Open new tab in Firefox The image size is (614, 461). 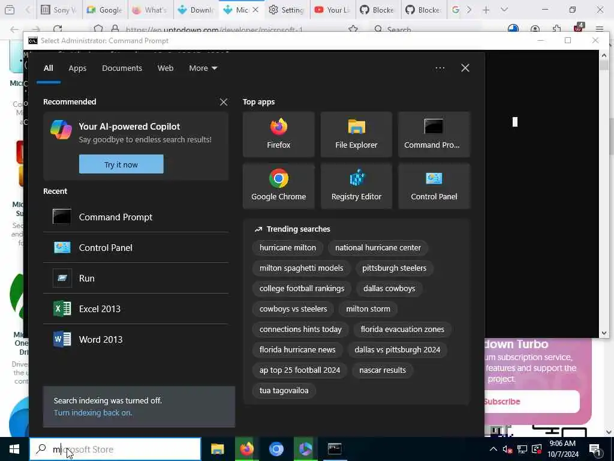coord(486,10)
